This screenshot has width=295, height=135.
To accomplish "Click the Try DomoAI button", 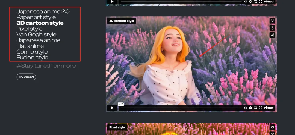I will pos(26,77).
